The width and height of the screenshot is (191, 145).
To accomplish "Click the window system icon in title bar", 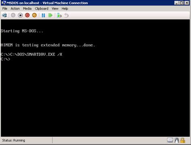I will (x=4, y=3).
